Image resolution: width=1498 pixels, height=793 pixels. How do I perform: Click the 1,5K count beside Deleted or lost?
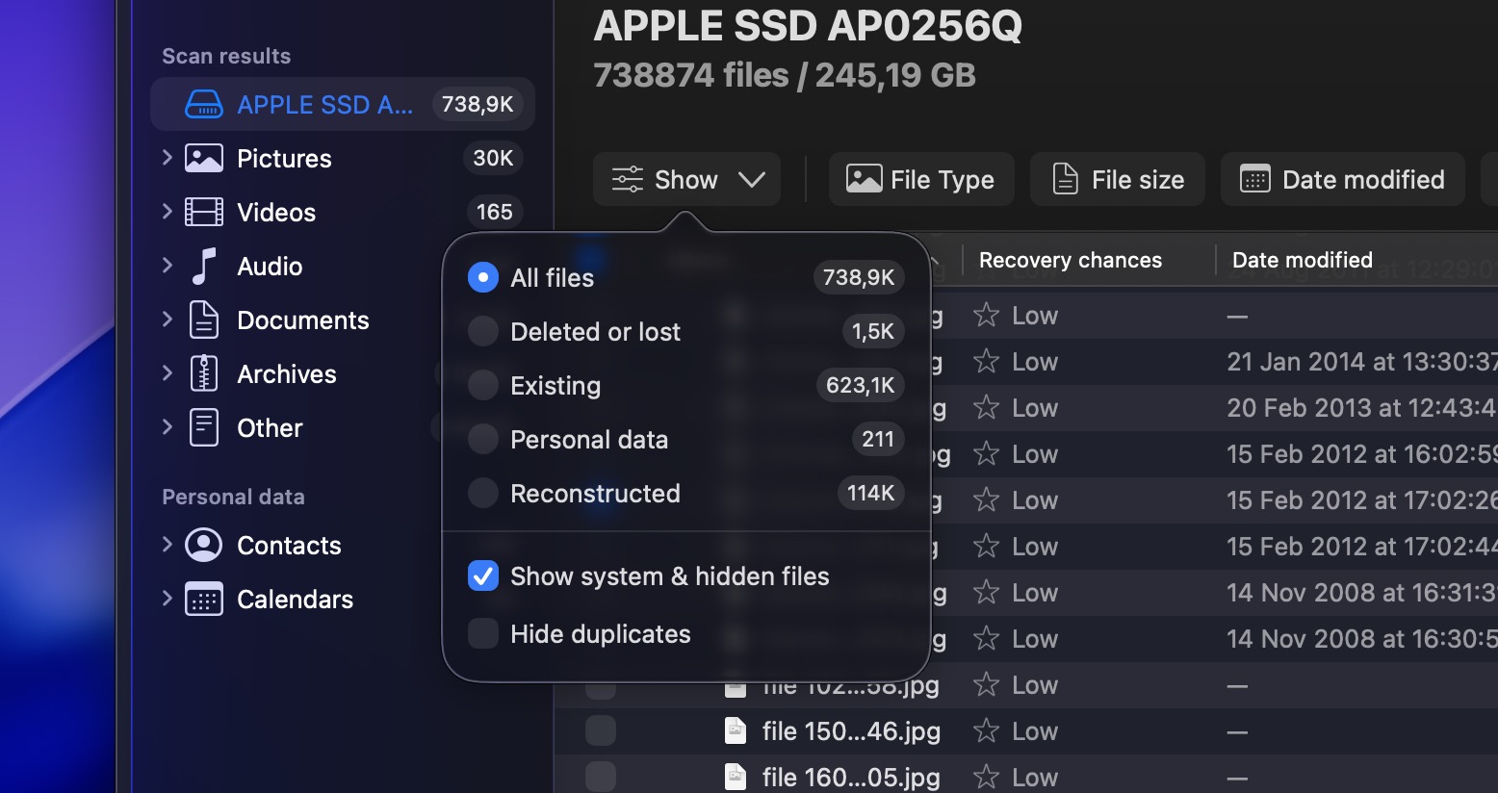872,331
